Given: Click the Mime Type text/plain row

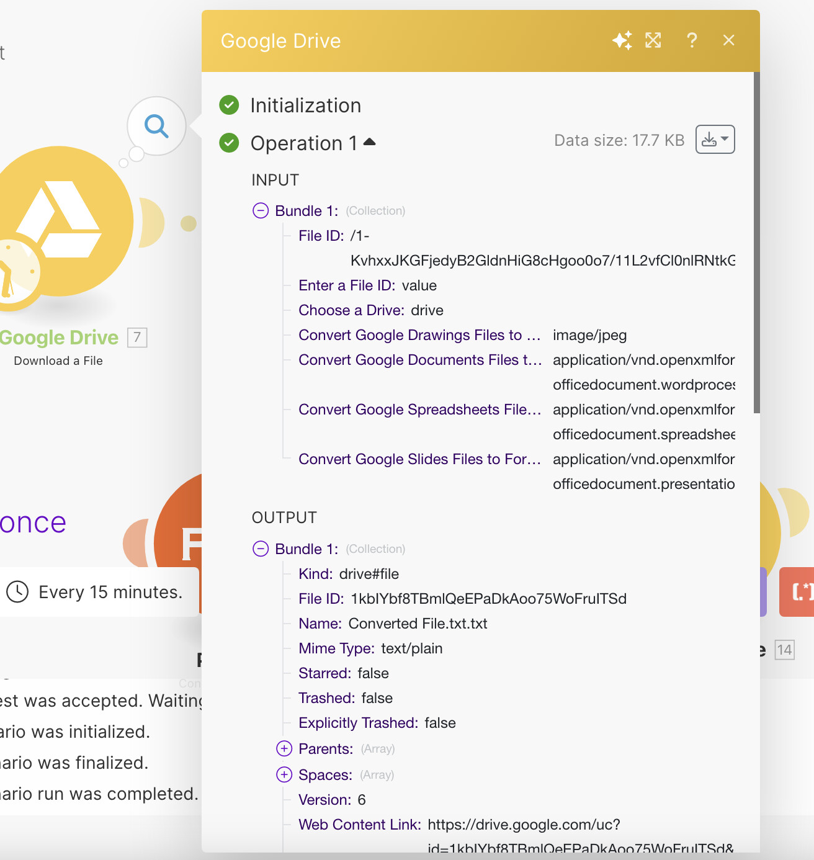Looking at the screenshot, I should tap(370, 648).
